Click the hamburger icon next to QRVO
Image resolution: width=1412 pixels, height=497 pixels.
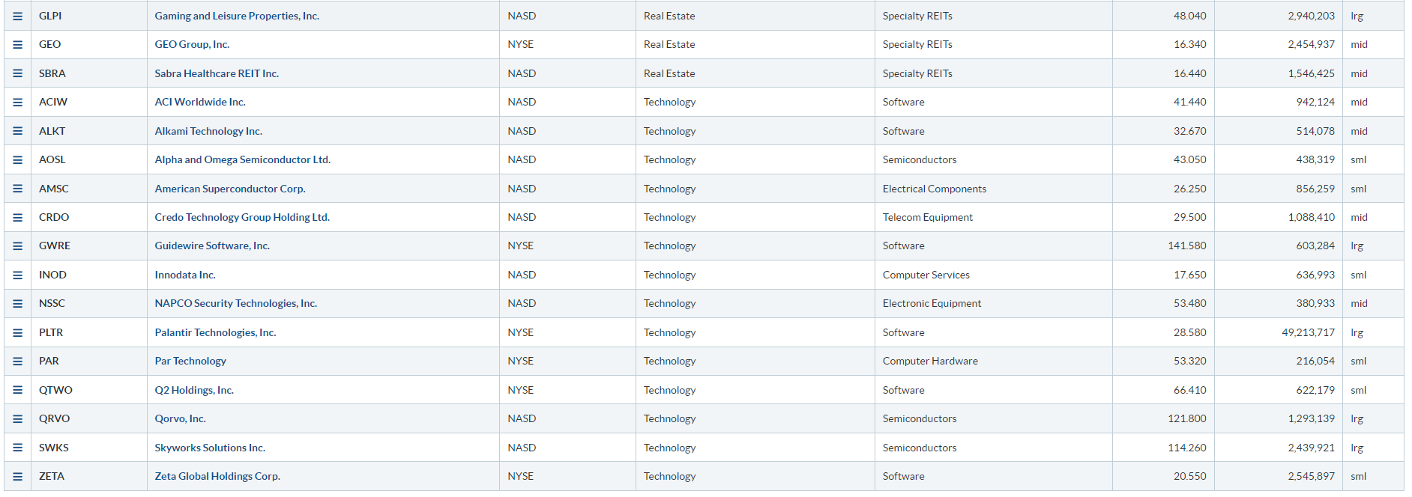(17, 418)
